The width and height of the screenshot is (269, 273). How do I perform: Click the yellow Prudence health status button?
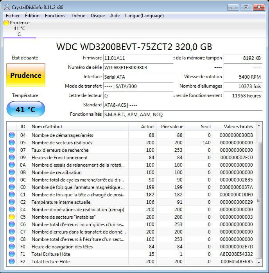click(26, 75)
